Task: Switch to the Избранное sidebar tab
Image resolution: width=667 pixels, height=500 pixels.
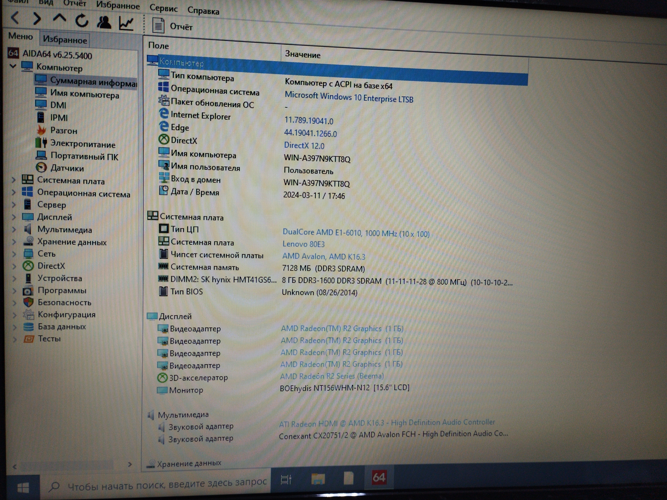Action: pos(65,40)
